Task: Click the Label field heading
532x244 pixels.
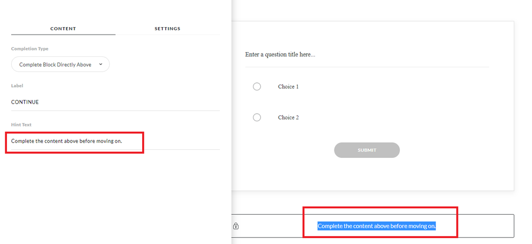Action: [x=17, y=86]
